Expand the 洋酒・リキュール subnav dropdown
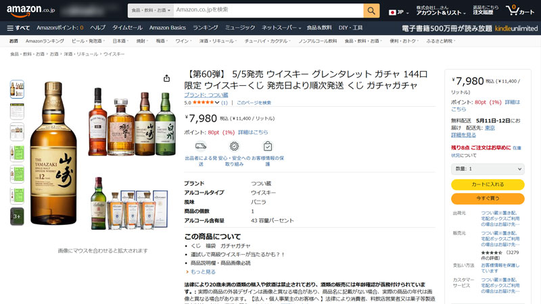 tap(218, 41)
